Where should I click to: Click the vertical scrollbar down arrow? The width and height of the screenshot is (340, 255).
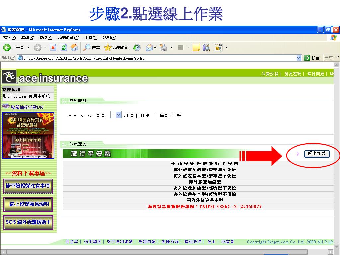pyautogui.click(x=336, y=247)
